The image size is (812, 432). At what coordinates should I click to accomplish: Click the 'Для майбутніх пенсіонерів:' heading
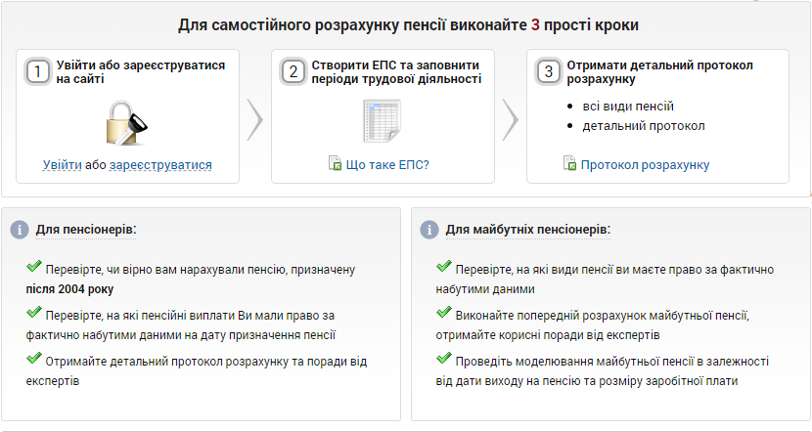pos(527,229)
